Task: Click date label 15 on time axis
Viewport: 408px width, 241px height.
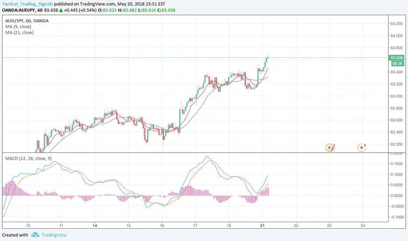Action: coord(128,226)
